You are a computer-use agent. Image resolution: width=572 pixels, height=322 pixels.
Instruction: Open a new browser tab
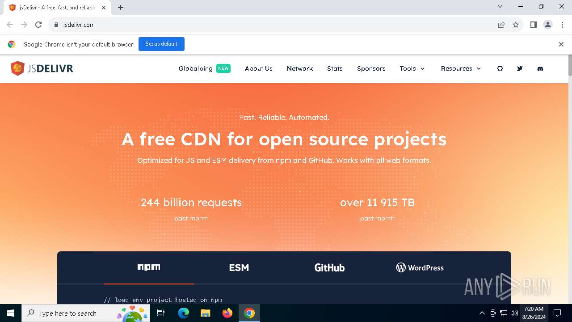tap(120, 7)
